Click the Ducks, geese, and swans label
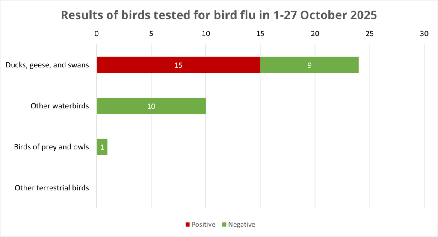This screenshot has height=237, width=438. [x=47, y=65]
